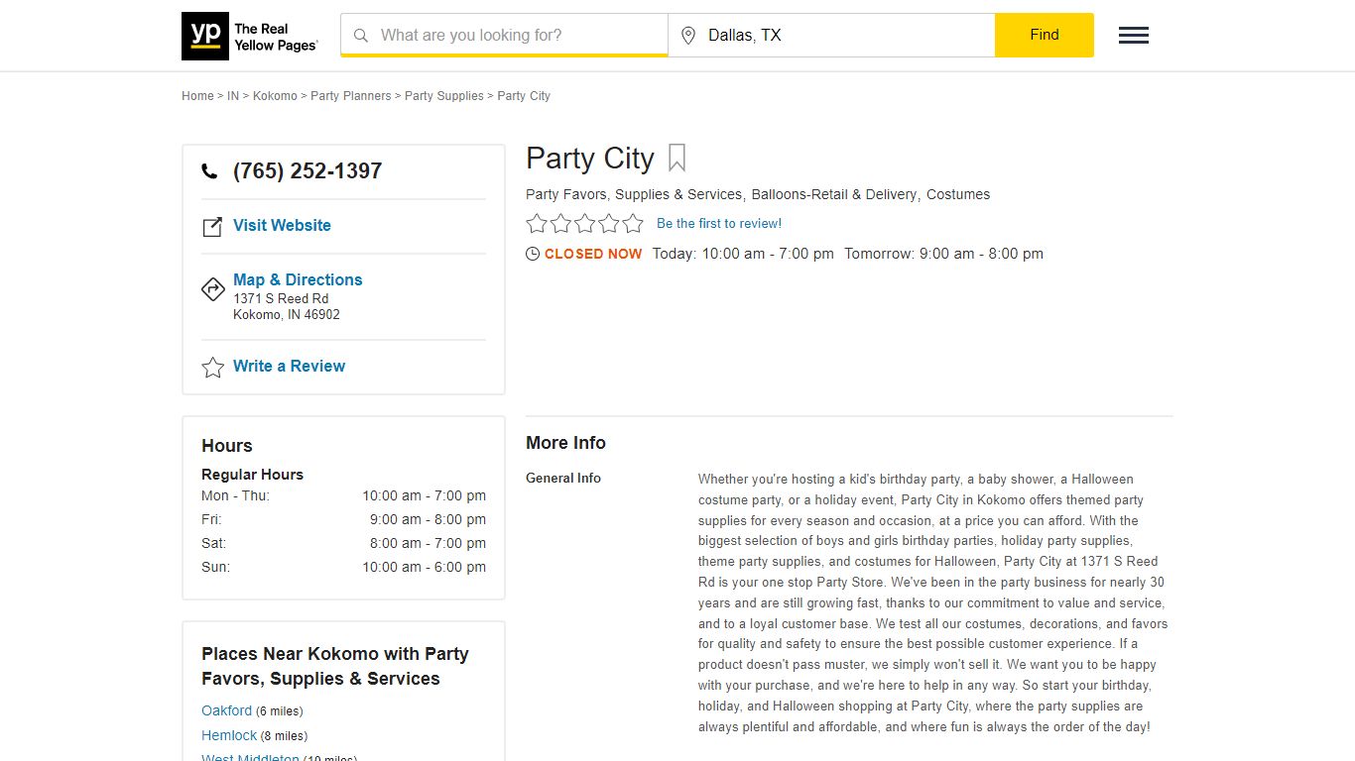Click the Party City breadcrumb
Screen dimensions: 1355x761
pos(524,96)
